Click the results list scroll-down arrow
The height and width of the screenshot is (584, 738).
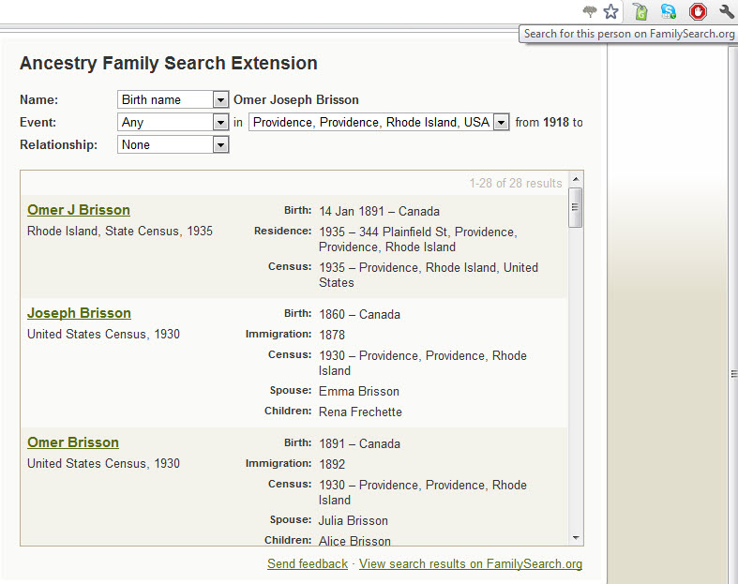pos(576,538)
